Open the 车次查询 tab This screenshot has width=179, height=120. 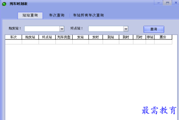pos(57,15)
